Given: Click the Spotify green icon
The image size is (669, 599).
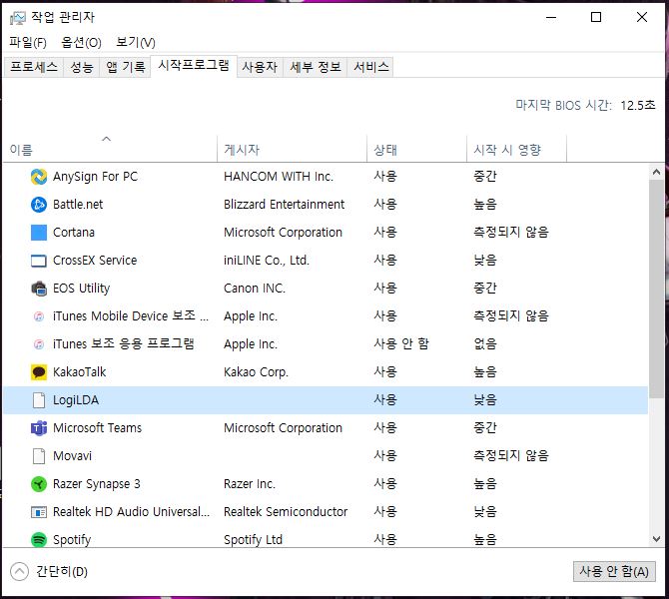Looking at the screenshot, I should pyautogui.click(x=39, y=540).
